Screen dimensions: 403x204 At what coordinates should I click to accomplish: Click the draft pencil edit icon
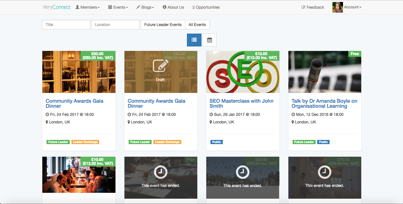pyautogui.click(x=161, y=66)
